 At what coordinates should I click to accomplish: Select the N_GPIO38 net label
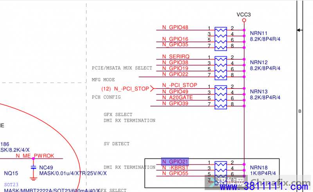[175, 62]
